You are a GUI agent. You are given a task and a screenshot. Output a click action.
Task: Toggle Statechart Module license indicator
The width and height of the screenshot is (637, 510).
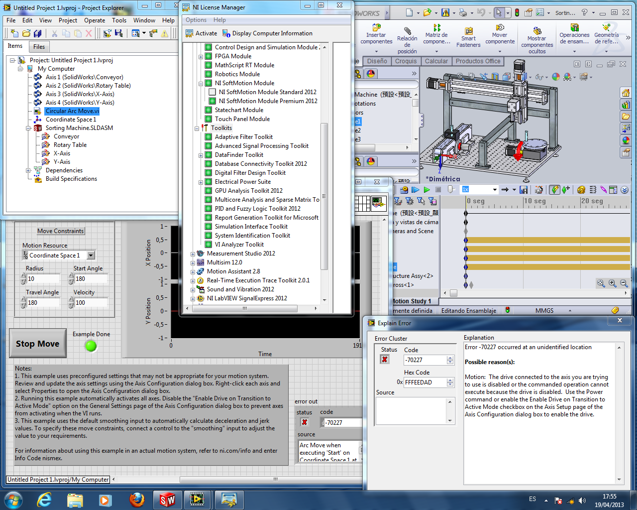pyautogui.click(x=209, y=110)
